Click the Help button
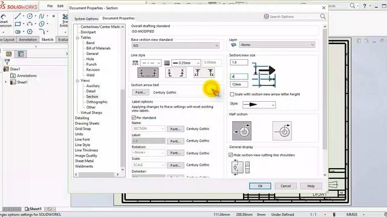Image resolution: width=387 pixels, height=217 pixels. point(311,186)
